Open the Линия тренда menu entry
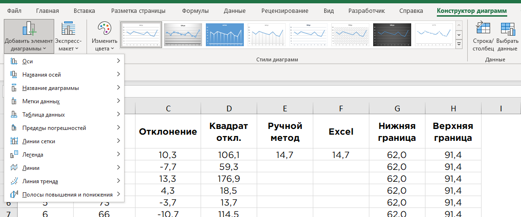This screenshot has height=217, width=521. pyautogui.click(x=64, y=181)
